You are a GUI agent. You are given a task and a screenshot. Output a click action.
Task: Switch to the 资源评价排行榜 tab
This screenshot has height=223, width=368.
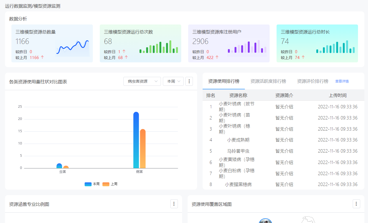pyautogui.click(x=313, y=81)
